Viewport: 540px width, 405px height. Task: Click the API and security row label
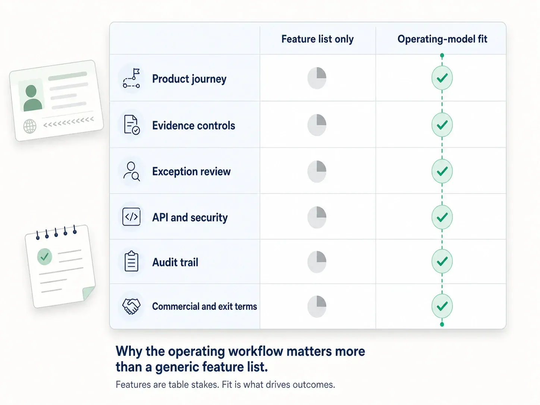pos(190,217)
